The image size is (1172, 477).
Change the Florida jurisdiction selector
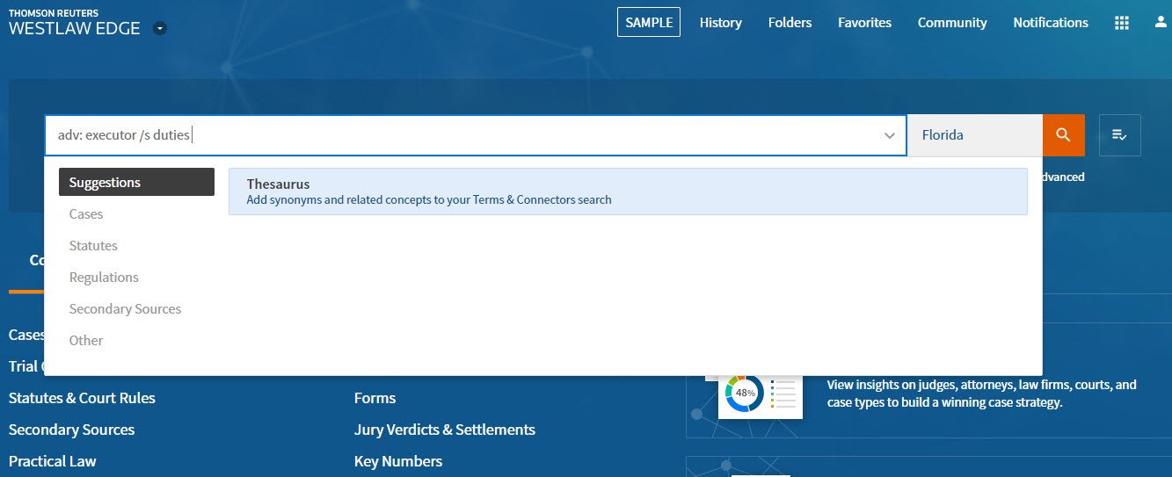pos(974,135)
